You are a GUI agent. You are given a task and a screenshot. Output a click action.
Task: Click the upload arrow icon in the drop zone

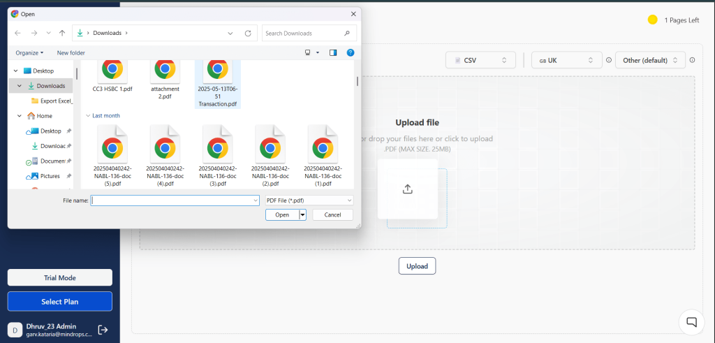pos(408,189)
